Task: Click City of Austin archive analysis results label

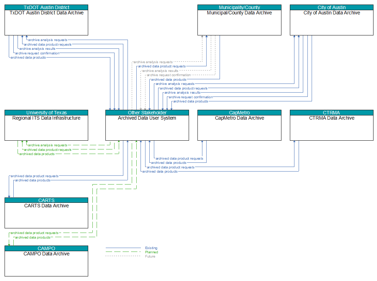Action: point(182,93)
